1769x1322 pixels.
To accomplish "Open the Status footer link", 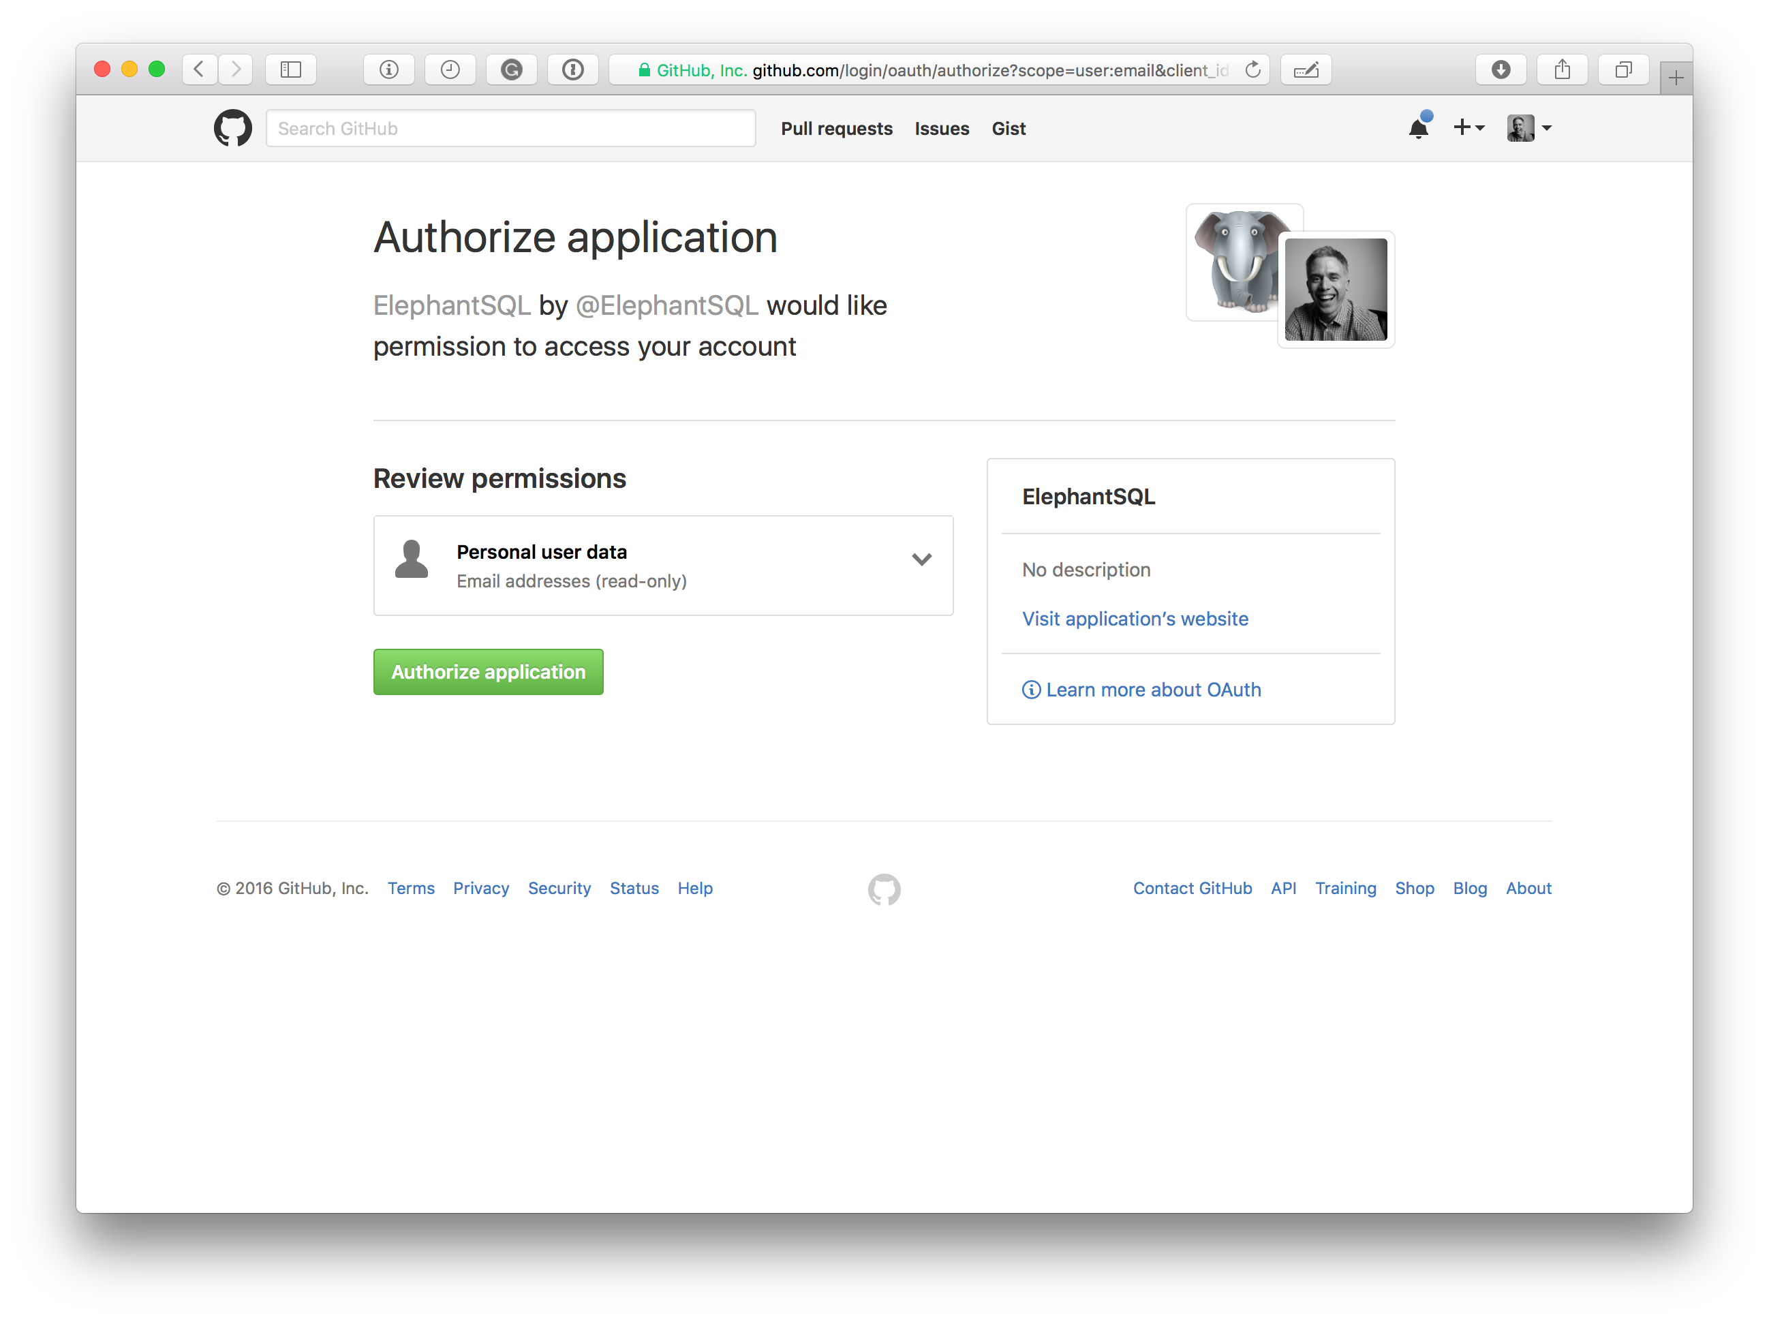I will pyautogui.click(x=634, y=889).
